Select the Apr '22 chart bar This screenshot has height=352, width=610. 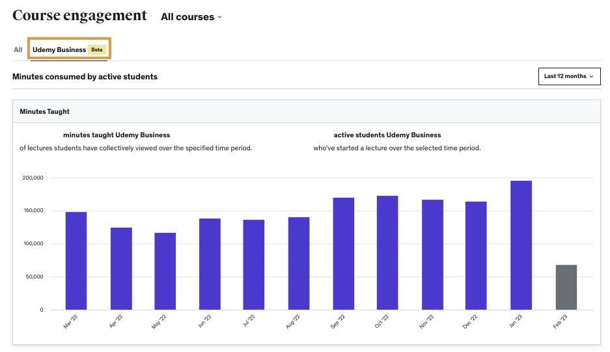tap(121, 269)
